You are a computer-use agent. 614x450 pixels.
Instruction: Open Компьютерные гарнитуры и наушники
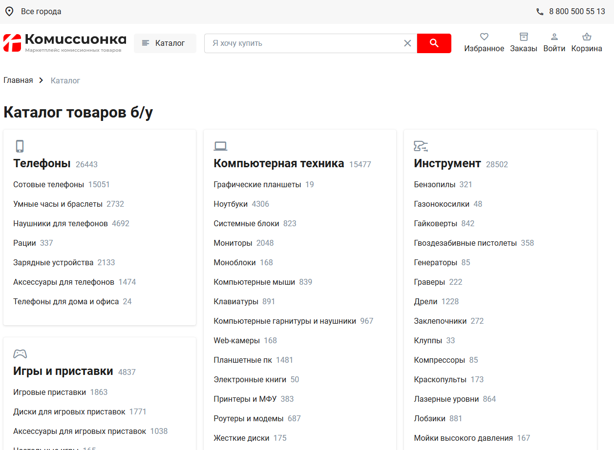click(x=285, y=321)
